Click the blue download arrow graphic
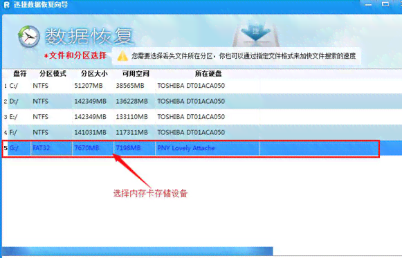 tap(256, 32)
